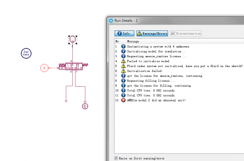Image resolution: width=244 pixels, height=161 pixels.
Task: Toggle Raise on first warning/error checkbox
Action: pos(116,158)
